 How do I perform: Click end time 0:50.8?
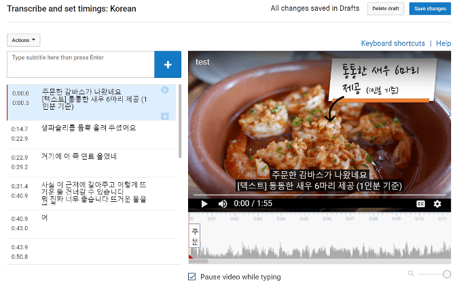pos(20,257)
